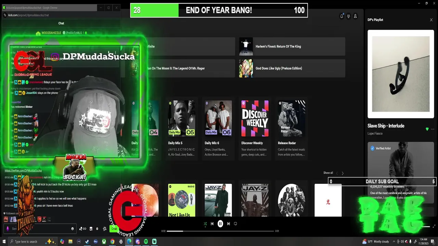The image size is (438, 246).
Task: Seek along the song progress bar
Action: point(220,231)
